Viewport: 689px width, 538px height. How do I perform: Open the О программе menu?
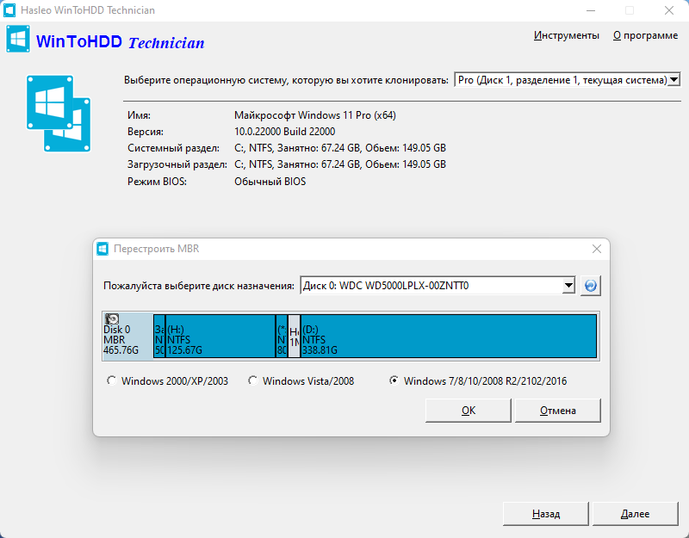[645, 35]
